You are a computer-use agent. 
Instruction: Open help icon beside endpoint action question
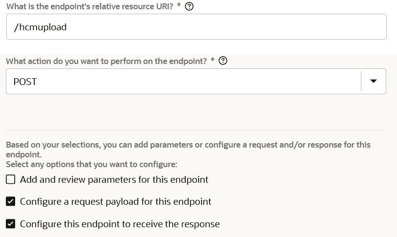pyautogui.click(x=223, y=61)
